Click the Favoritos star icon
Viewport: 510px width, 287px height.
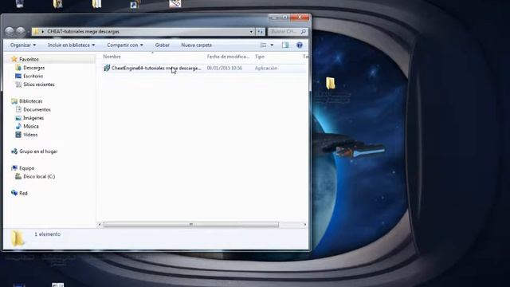point(14,59)
